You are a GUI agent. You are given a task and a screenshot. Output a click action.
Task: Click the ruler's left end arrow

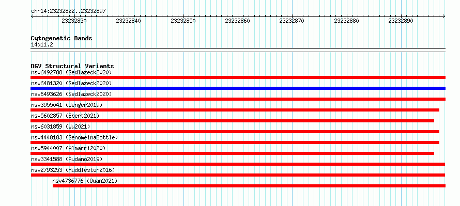coord(32,17)
